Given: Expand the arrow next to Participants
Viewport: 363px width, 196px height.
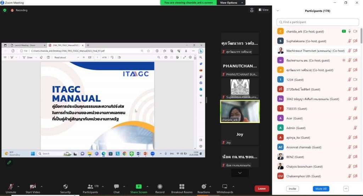Looking at the screenshot, I should [x=103, y=186].
